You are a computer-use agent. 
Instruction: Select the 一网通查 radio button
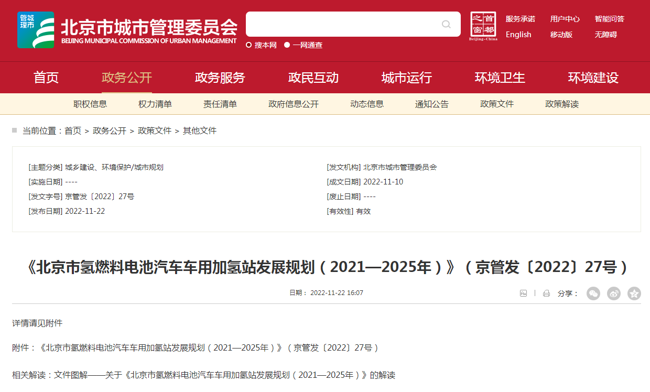point(287,45)
